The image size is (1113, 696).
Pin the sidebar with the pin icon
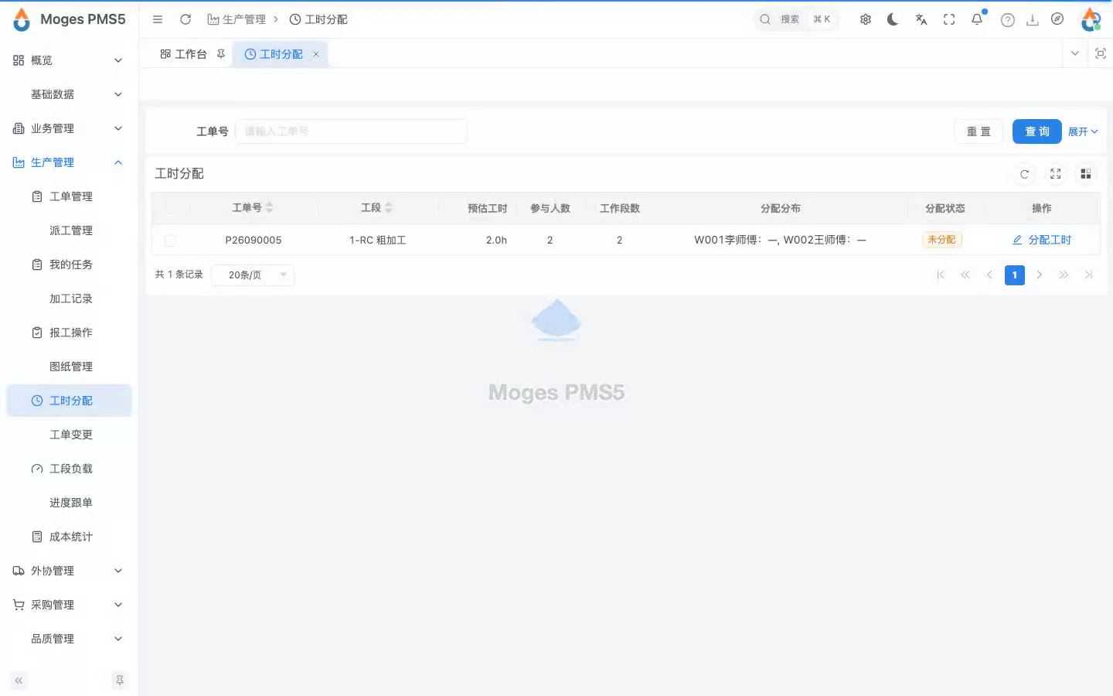[x=120, y=681]
